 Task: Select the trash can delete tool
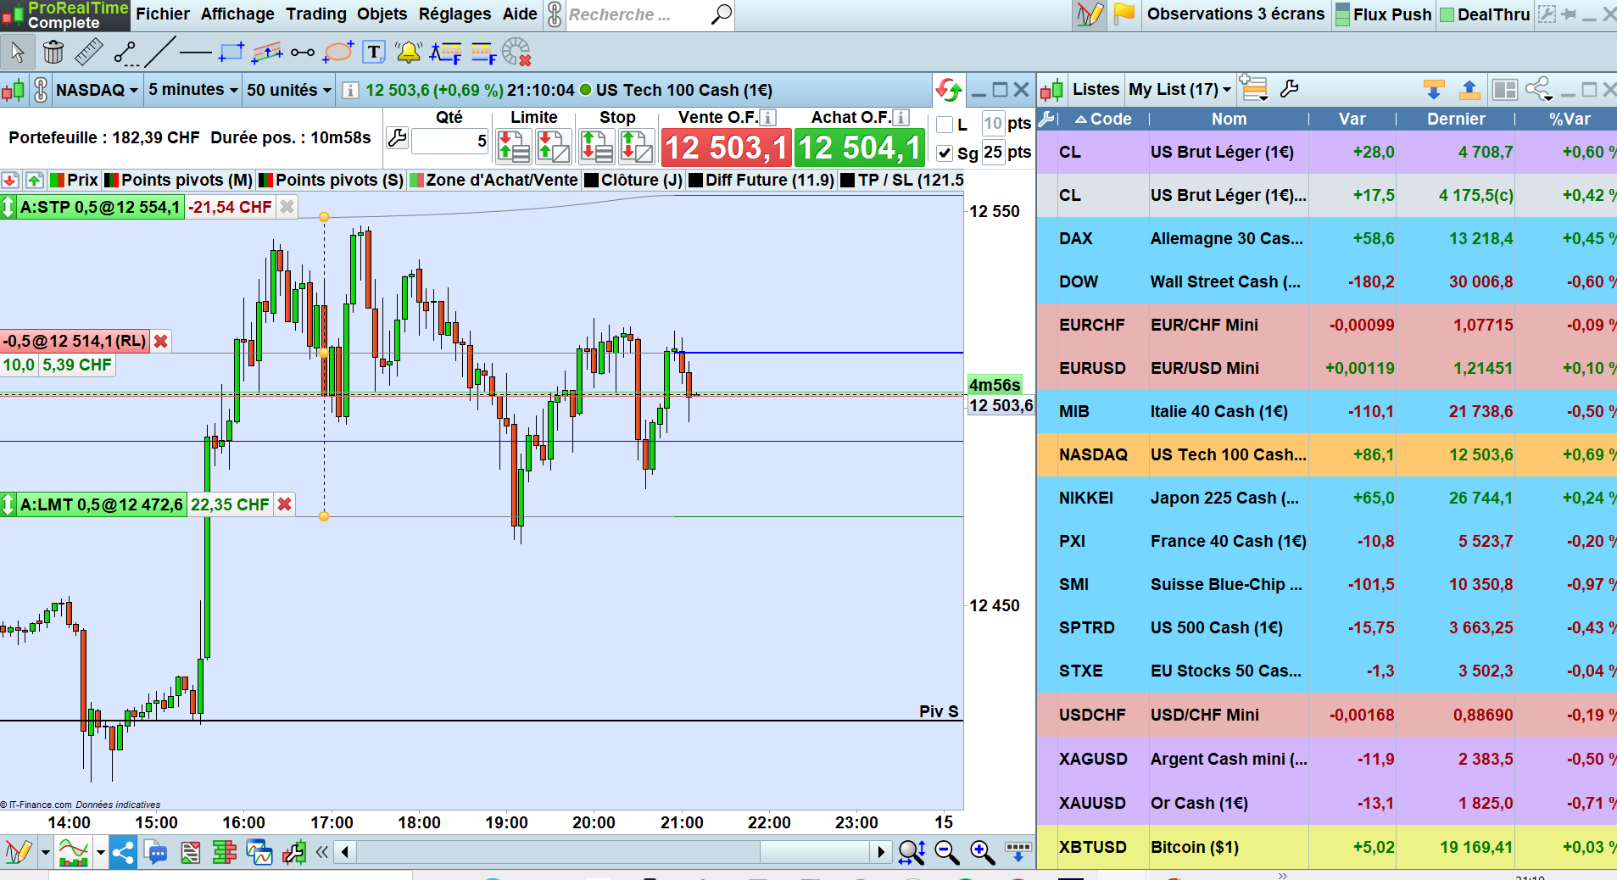[x=53, y=53]
